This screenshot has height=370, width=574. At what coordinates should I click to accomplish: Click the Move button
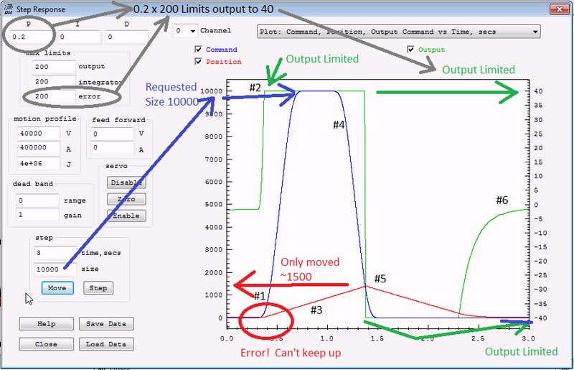[57, 287]
